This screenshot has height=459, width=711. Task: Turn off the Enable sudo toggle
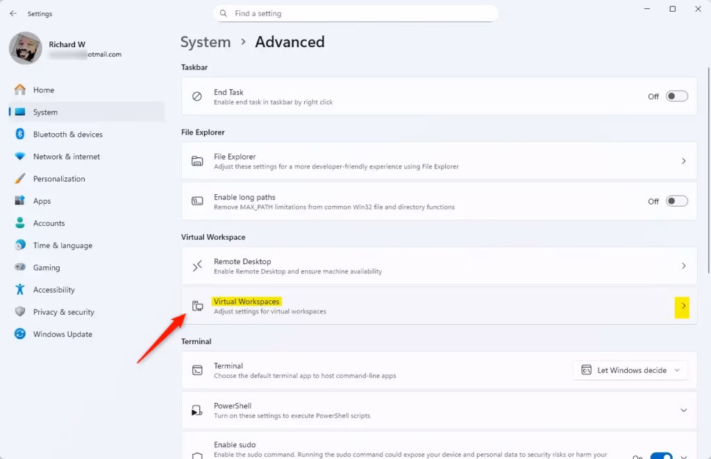661,456
